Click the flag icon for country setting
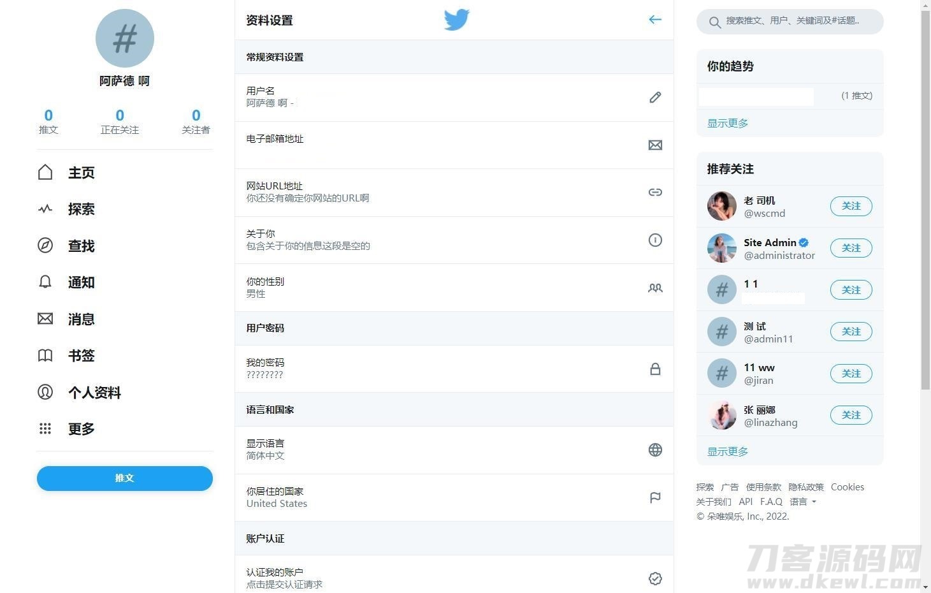This screenshot has height=593, width=931. pos(655,497)
